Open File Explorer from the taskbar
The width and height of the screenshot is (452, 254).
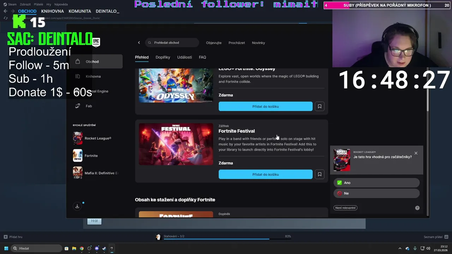pyautogui.click(x=74, y=248)
